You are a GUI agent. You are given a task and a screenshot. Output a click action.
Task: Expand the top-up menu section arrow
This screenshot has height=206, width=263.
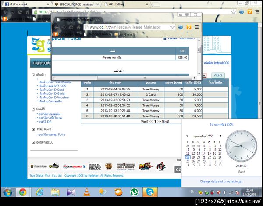click(33, 75)
